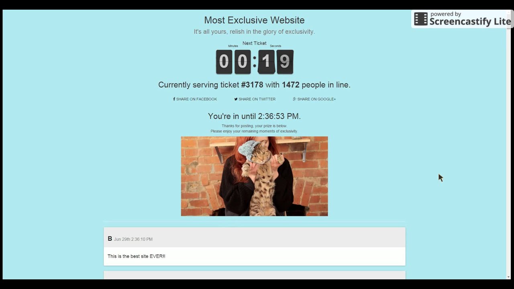Click the seconds digit showing 9

(x=285, y=62)
